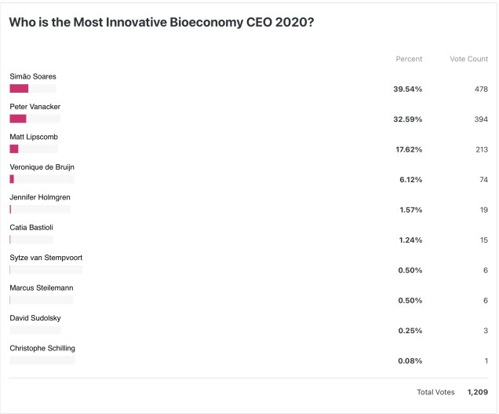Click the Veronique de Bruijn result bar
The height and width of the screenshot is (414, 499).
42,179
